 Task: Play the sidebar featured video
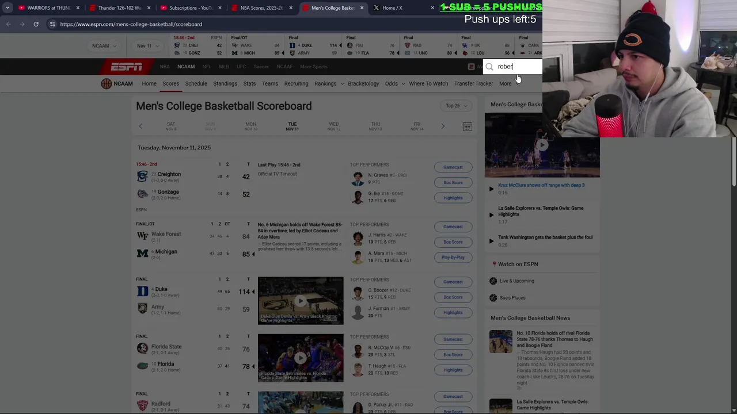(x=542, y=145)
